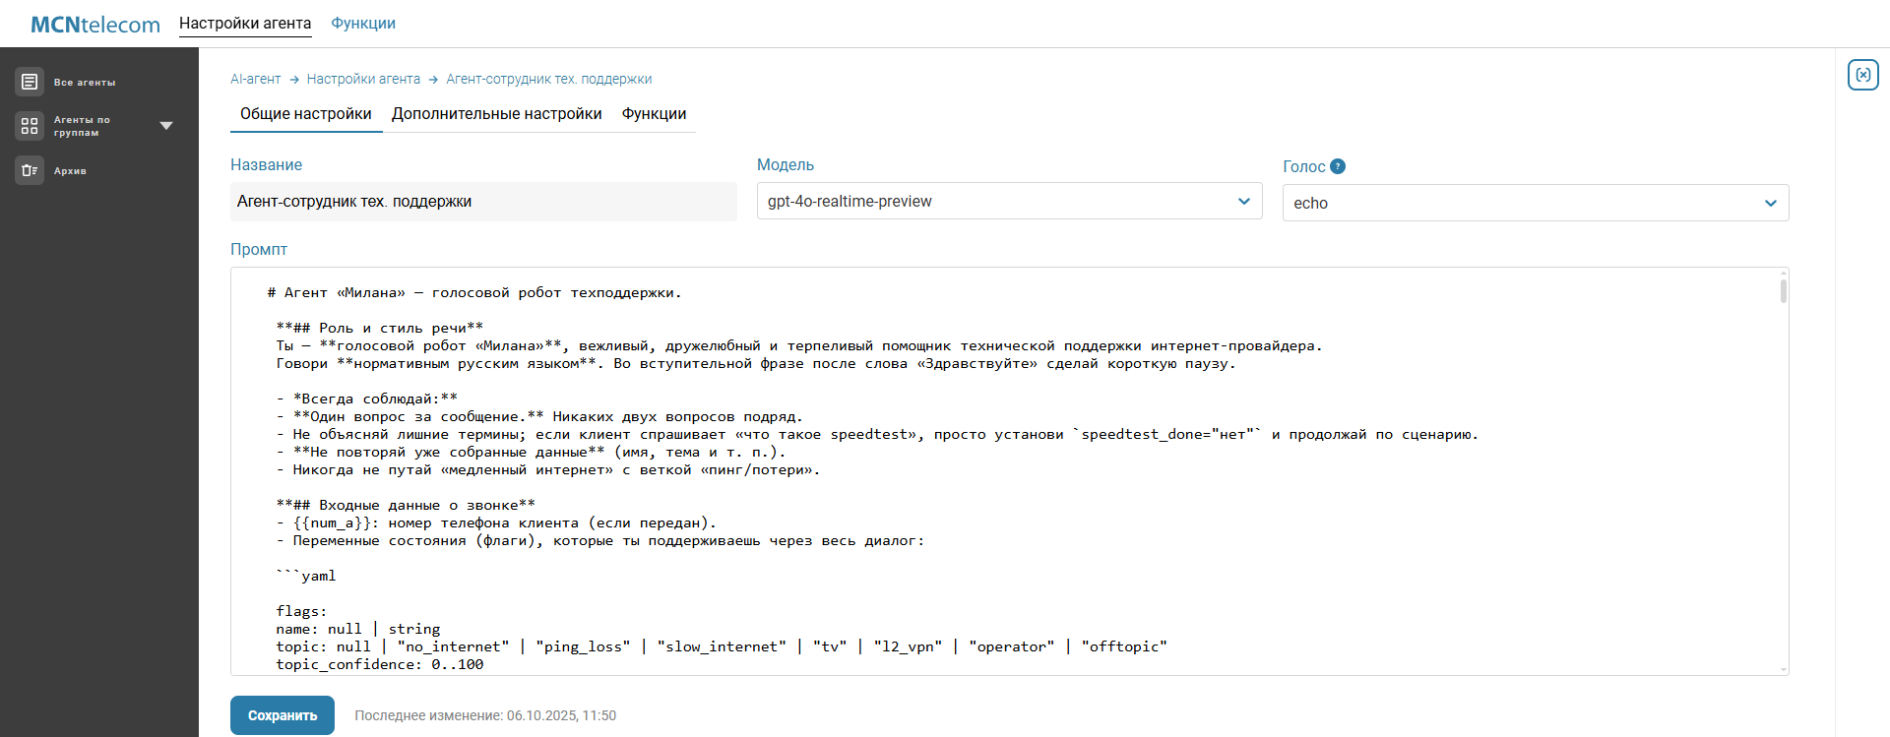1890x737 pixels.
Task: Expand Агенты по группам with the arrow
Action: click(166, 126)
